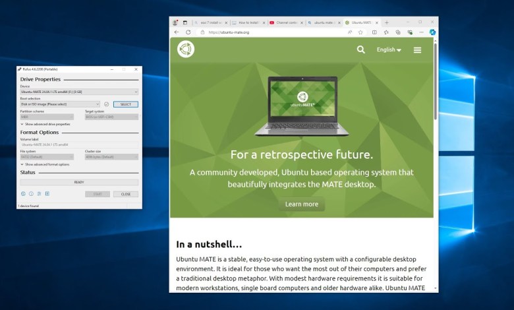Switch to the How to Install browser tab

click(x=247, y=22)
